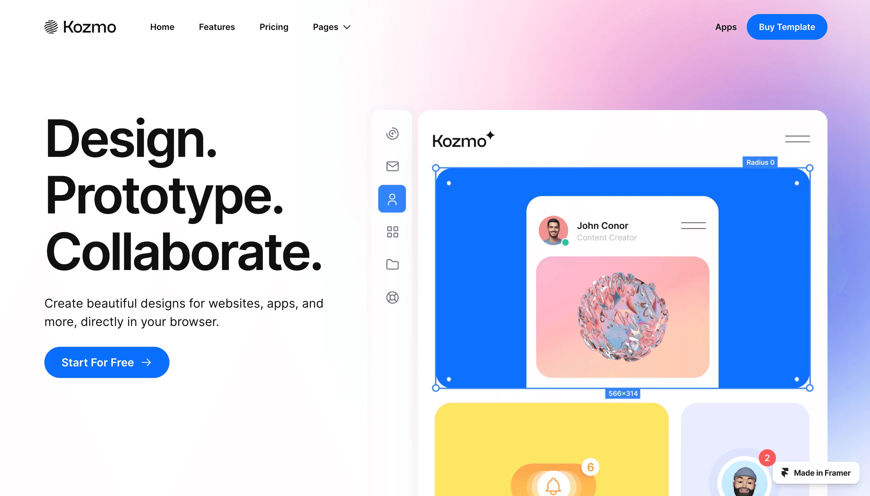Click the Buy Template button
Screen dimensions: 870x496
coord(787,27)
